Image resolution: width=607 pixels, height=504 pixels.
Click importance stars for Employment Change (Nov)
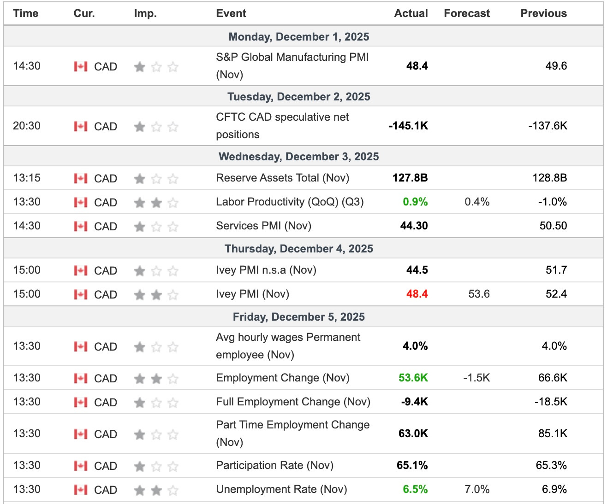pyautogui.click(x=156, y=379)
